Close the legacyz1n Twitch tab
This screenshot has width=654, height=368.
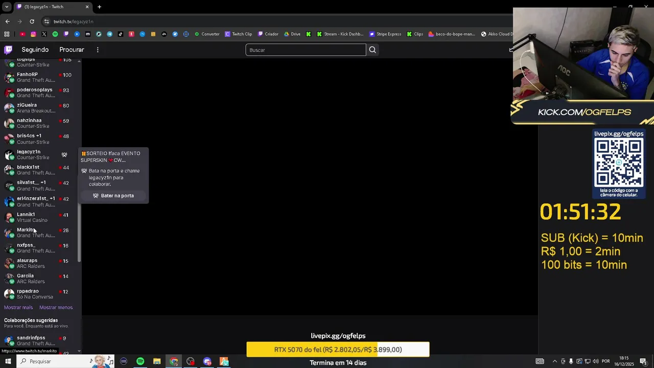pos(87,7)
